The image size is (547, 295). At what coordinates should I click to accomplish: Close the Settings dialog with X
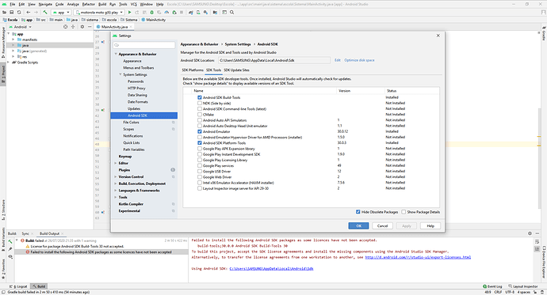pyautogui.click(x=438, y=36)
